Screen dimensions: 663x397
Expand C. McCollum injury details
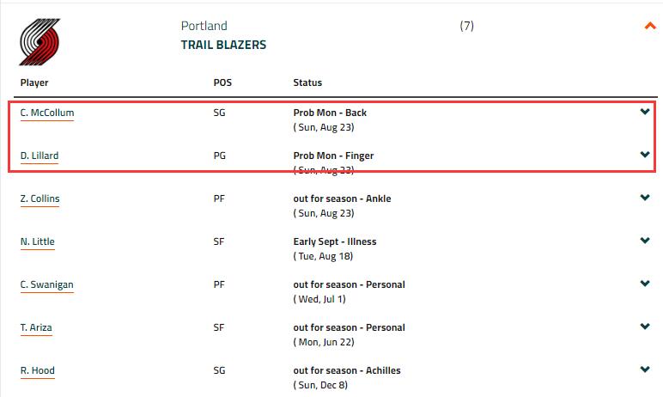coord(645,112)
